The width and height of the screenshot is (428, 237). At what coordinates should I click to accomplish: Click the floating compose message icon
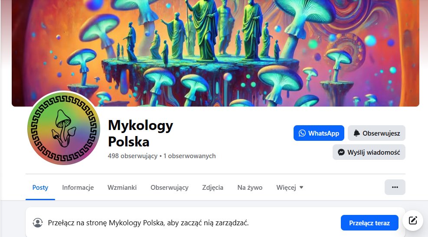coord(412,221)
